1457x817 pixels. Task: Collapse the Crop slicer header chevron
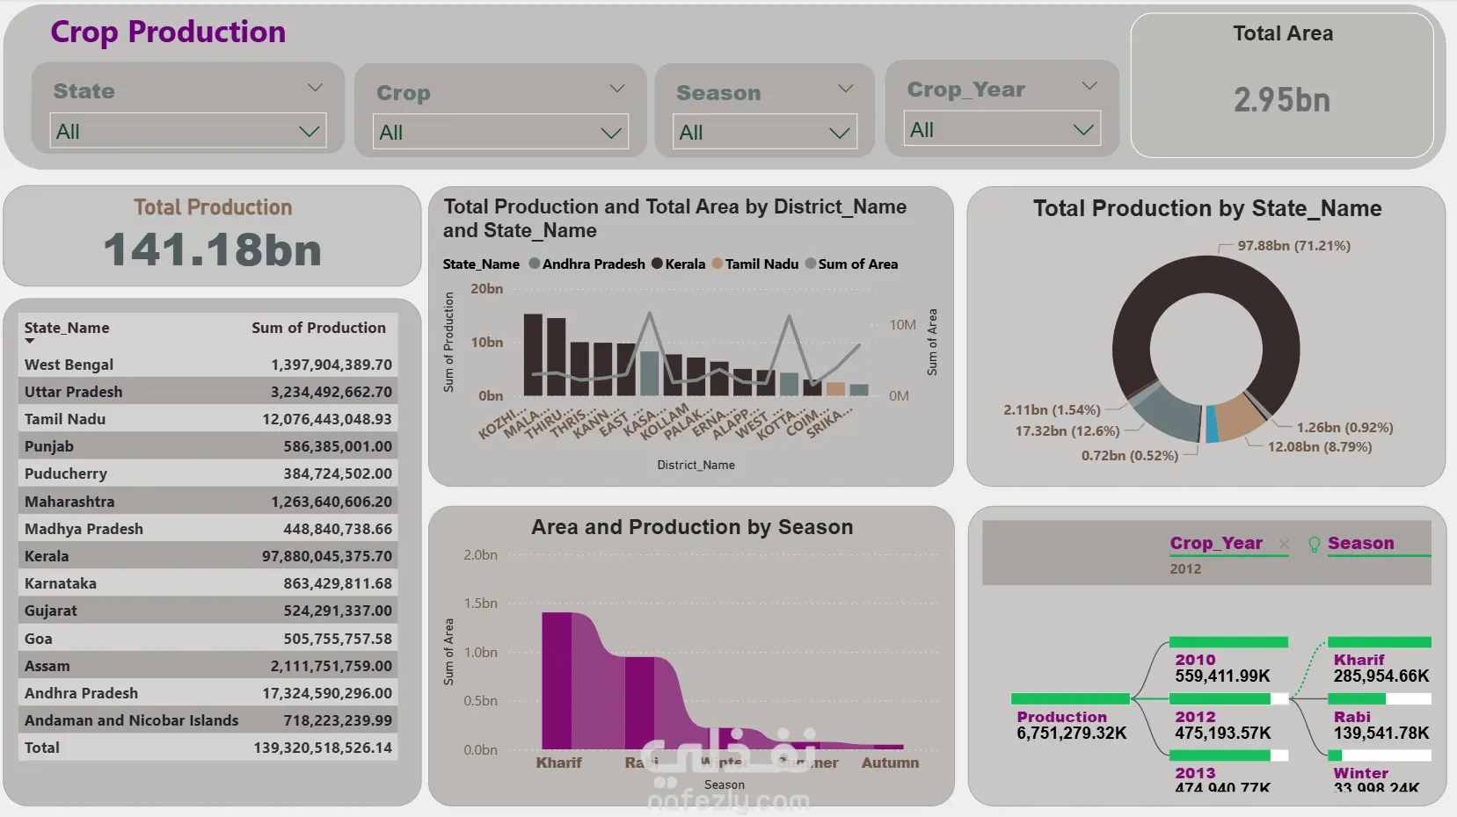(616, 89)
